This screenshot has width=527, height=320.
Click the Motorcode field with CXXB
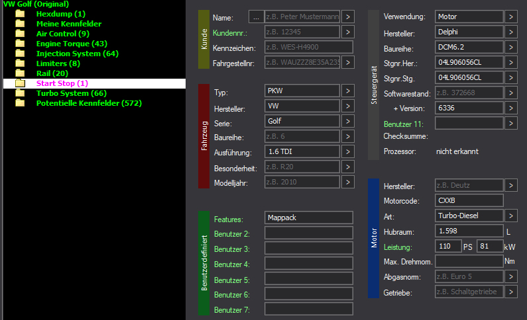point(469,200)
